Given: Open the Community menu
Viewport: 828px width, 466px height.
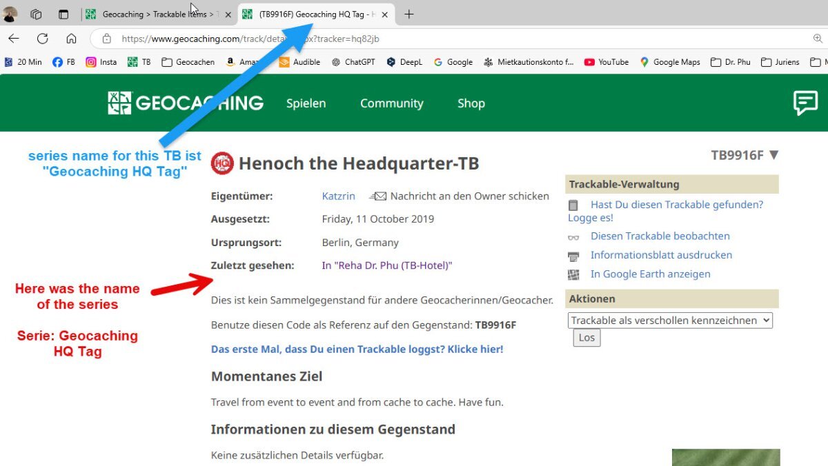Looking at the screenshot, I should tap(392, 103).
